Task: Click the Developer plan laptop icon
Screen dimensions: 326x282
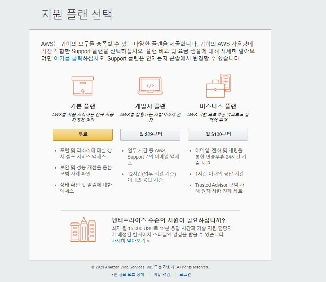Action: click(x=150, y=86)
